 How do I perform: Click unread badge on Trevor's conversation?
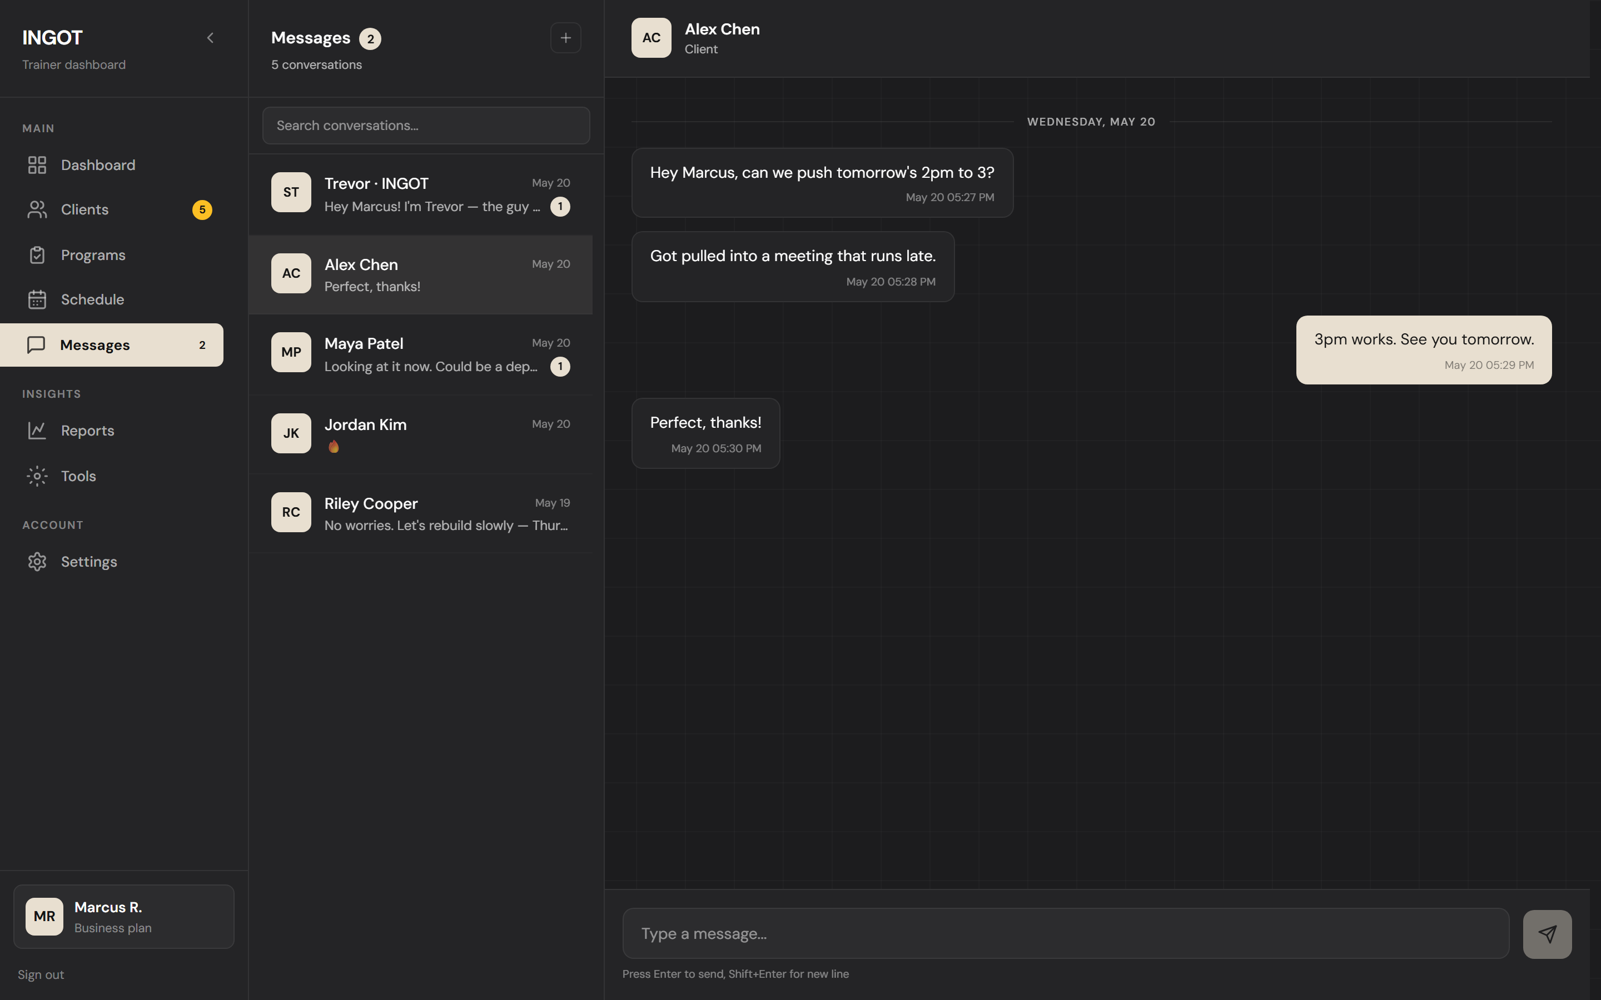(x=560, y=206)
